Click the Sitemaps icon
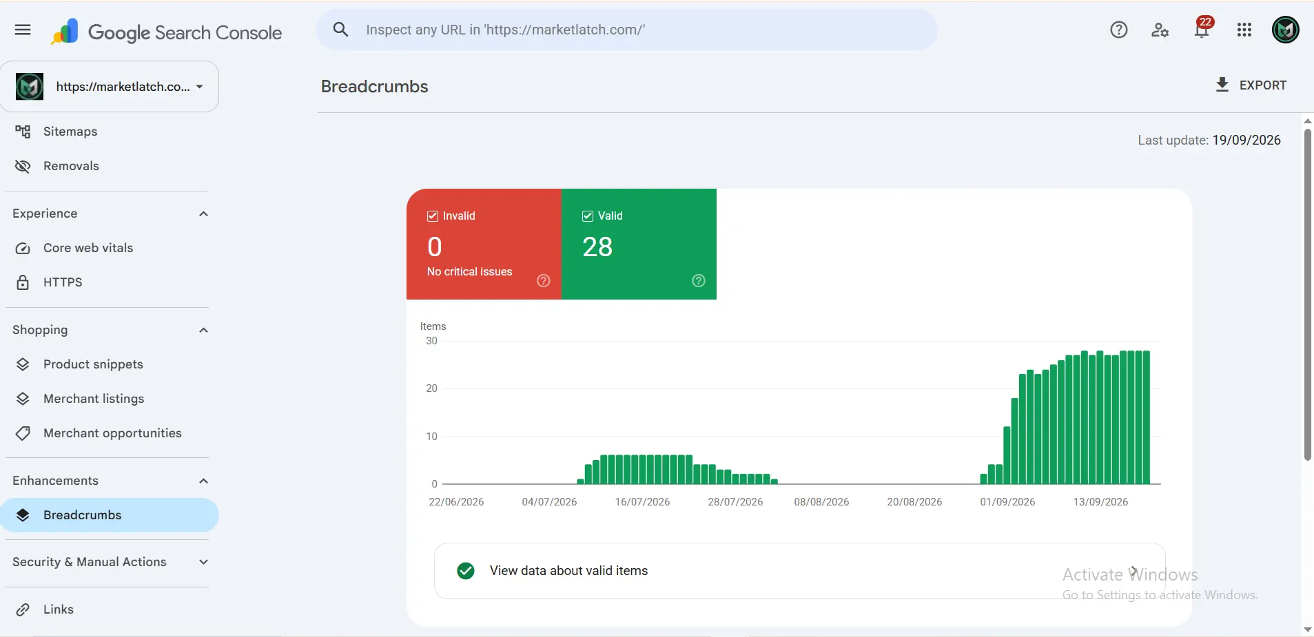 pyautogui.click(x=23, y=132)
